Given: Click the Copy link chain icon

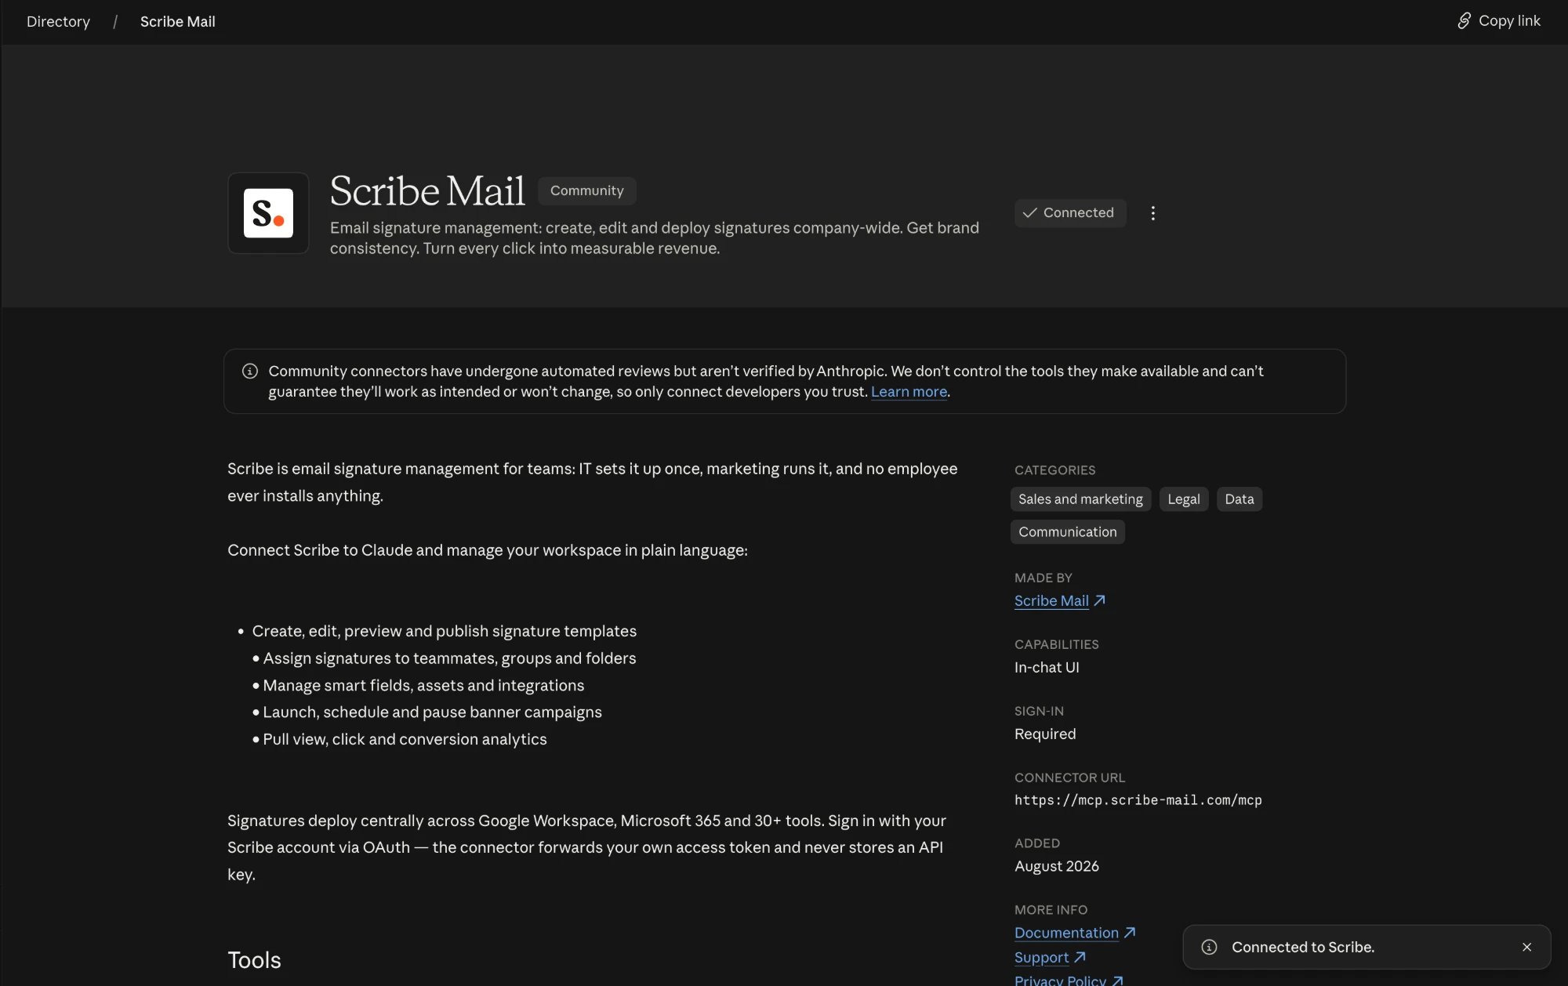Looking at the screenshot, I should 1464,21.
